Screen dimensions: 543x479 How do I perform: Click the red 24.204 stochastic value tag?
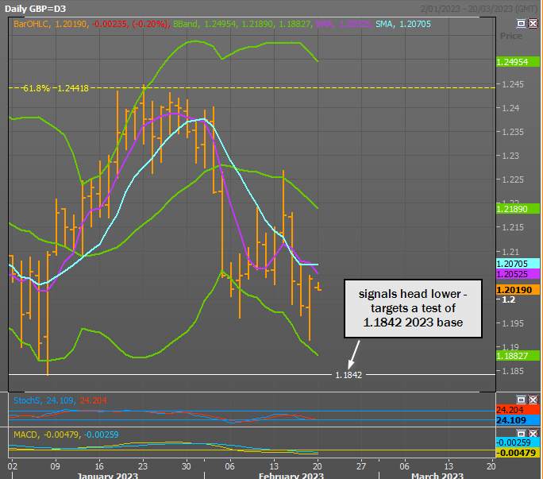[x=518, y=410]
